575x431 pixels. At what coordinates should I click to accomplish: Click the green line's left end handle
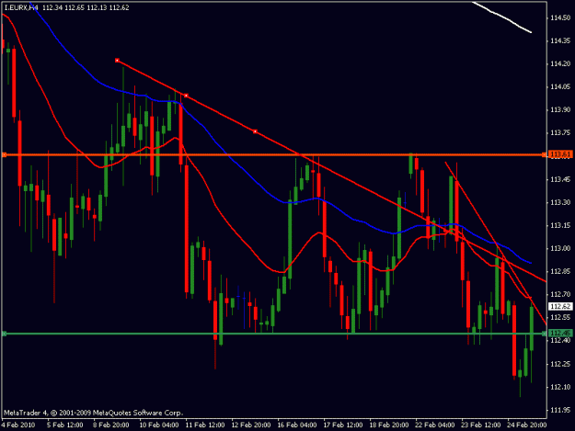pyautogui.click(x=5, y=334)
